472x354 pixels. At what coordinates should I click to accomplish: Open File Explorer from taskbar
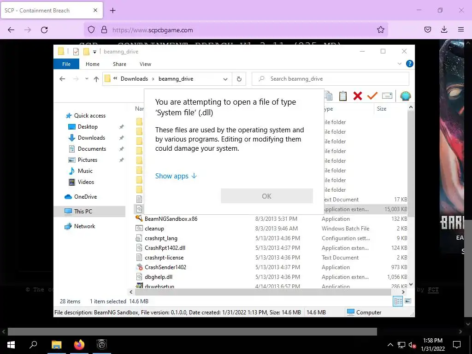coord(56,345)
